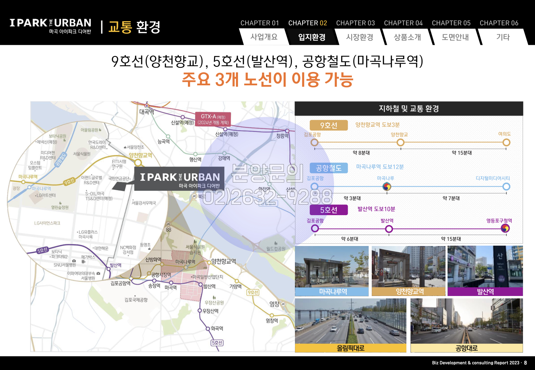Open the 양천향교역 station photo
This screenshot has height=370, width=535.
[408, 271]
